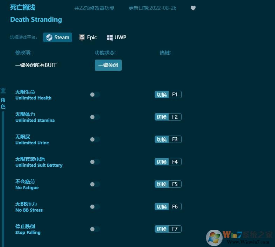Click the 选择游戏平台 label
Screen dimensions: 275x247
click(x=23, y=37)
